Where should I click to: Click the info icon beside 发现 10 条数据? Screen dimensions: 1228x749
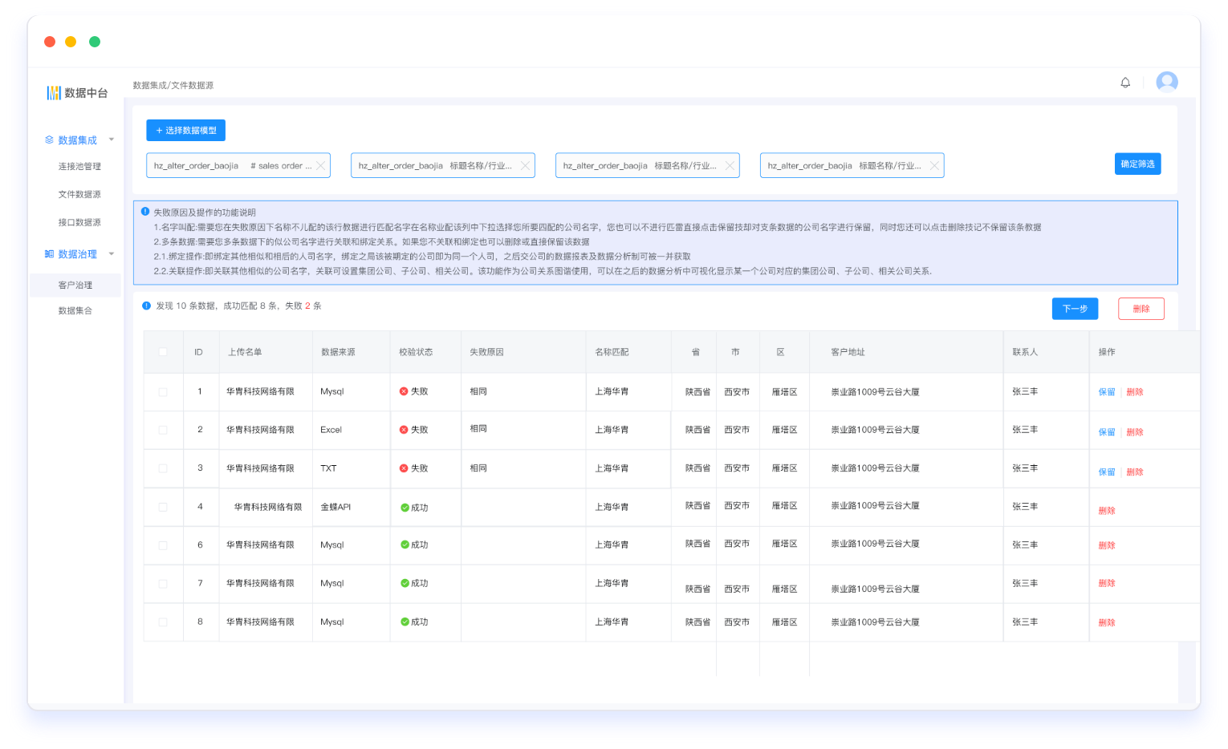[146, 306]
